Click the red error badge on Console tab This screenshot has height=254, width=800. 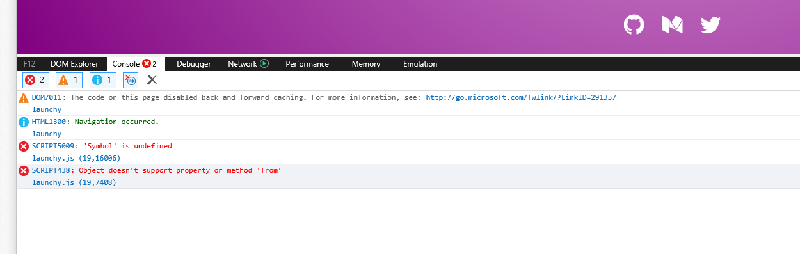click(x=147, y=63)
